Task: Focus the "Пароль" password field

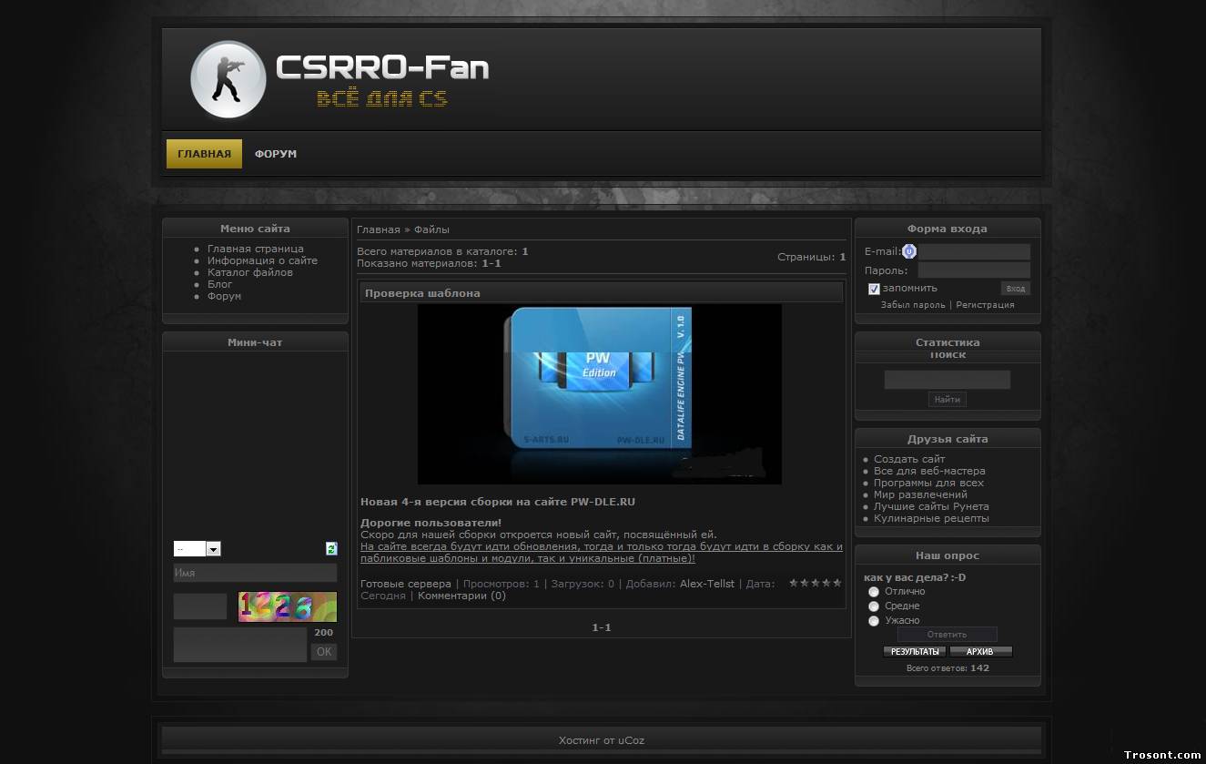Action: [x=974, y=270]
